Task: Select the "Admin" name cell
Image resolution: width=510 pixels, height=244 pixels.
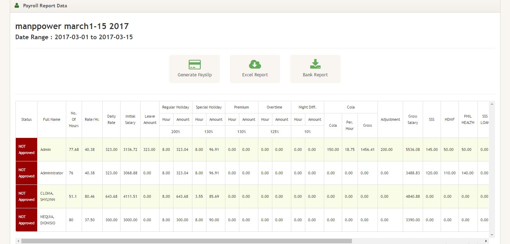Action: [x=52, y=149]
